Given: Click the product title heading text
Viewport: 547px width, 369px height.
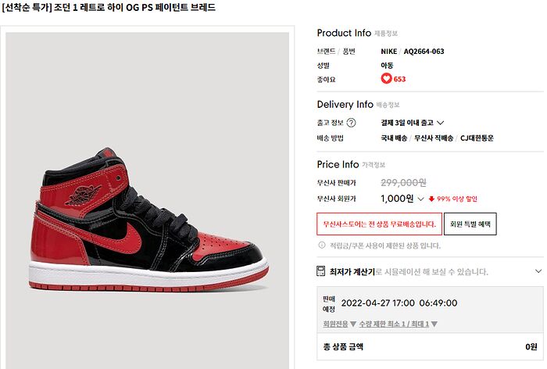Looking at the screenshot, I should [109, 7].
